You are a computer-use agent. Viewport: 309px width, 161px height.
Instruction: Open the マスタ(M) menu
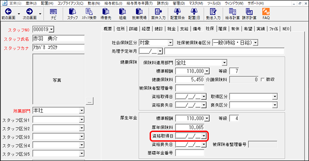pos(196,4)
